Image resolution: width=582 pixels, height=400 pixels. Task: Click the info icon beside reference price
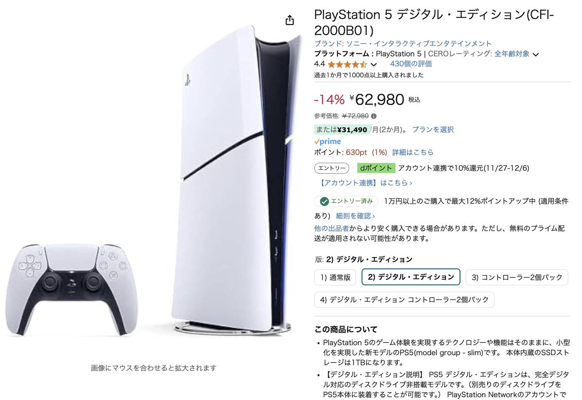point(374,116)
